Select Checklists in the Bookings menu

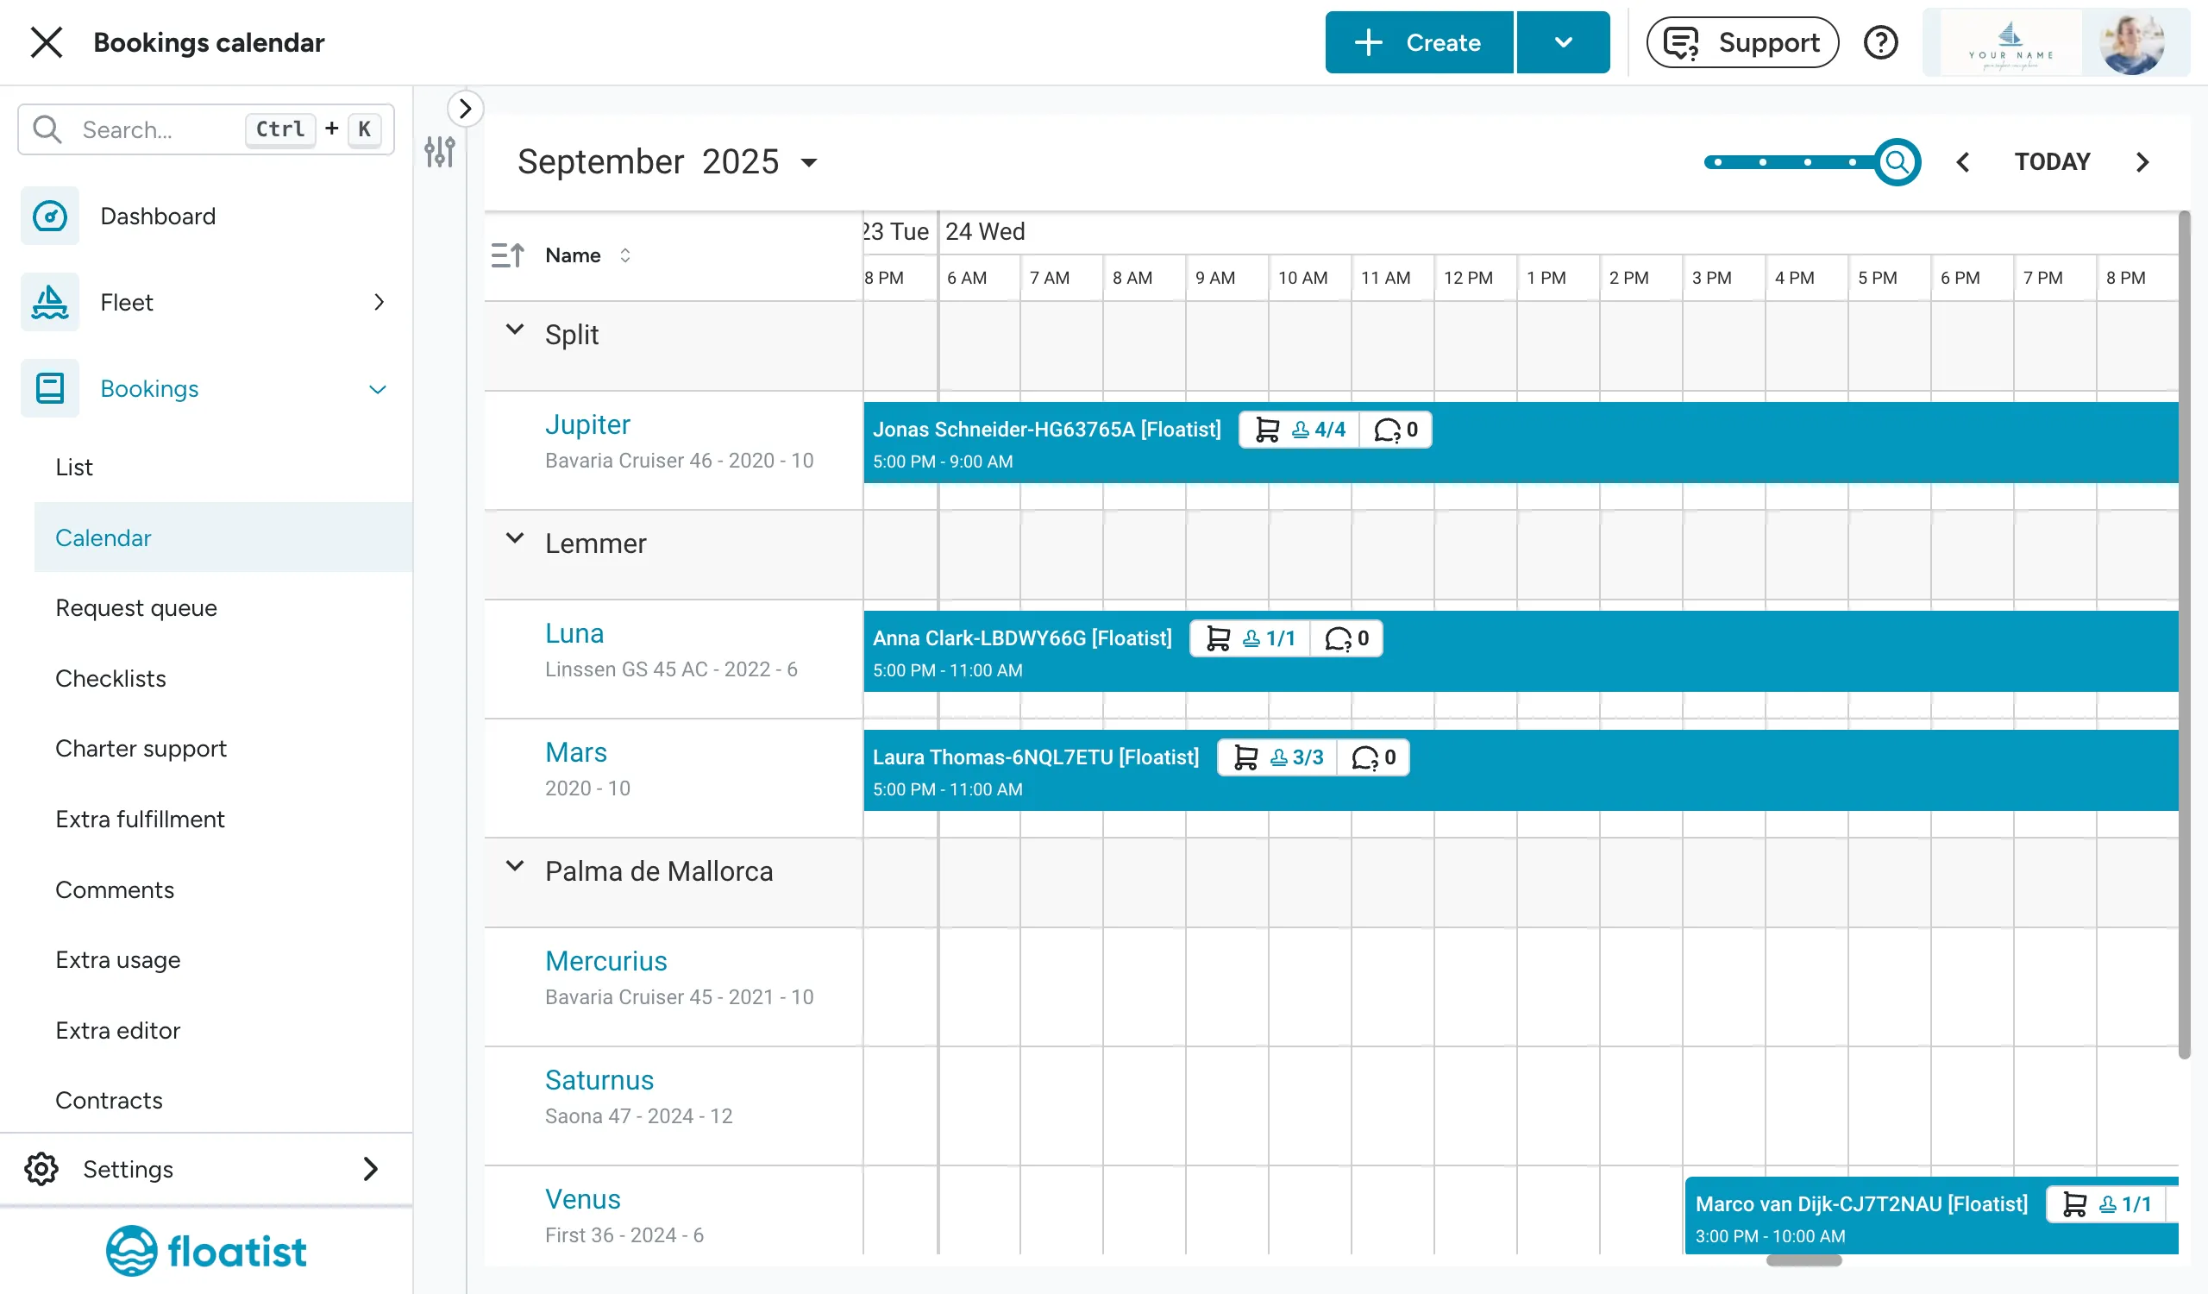[x=110, y=678]
